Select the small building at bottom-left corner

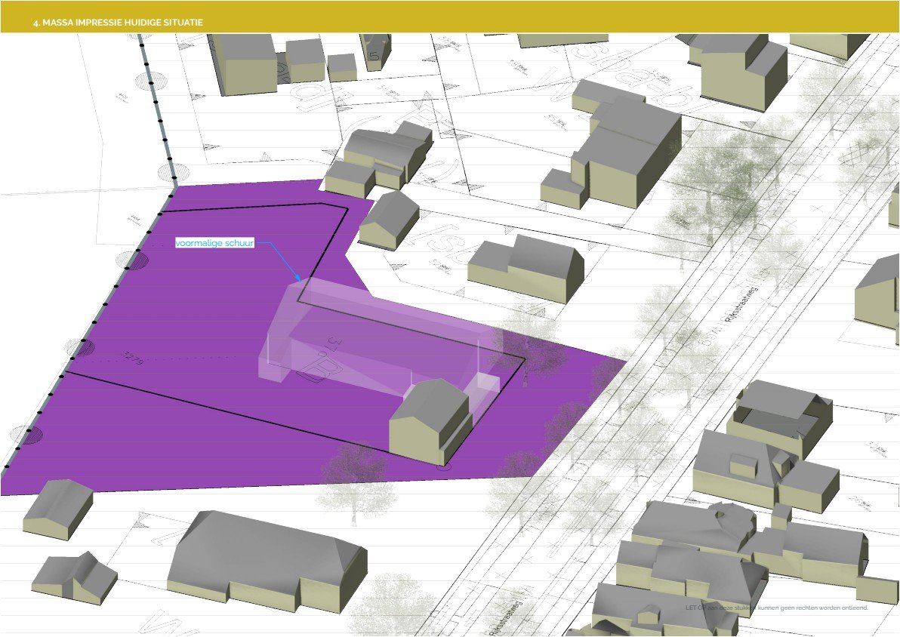(74, 577)
